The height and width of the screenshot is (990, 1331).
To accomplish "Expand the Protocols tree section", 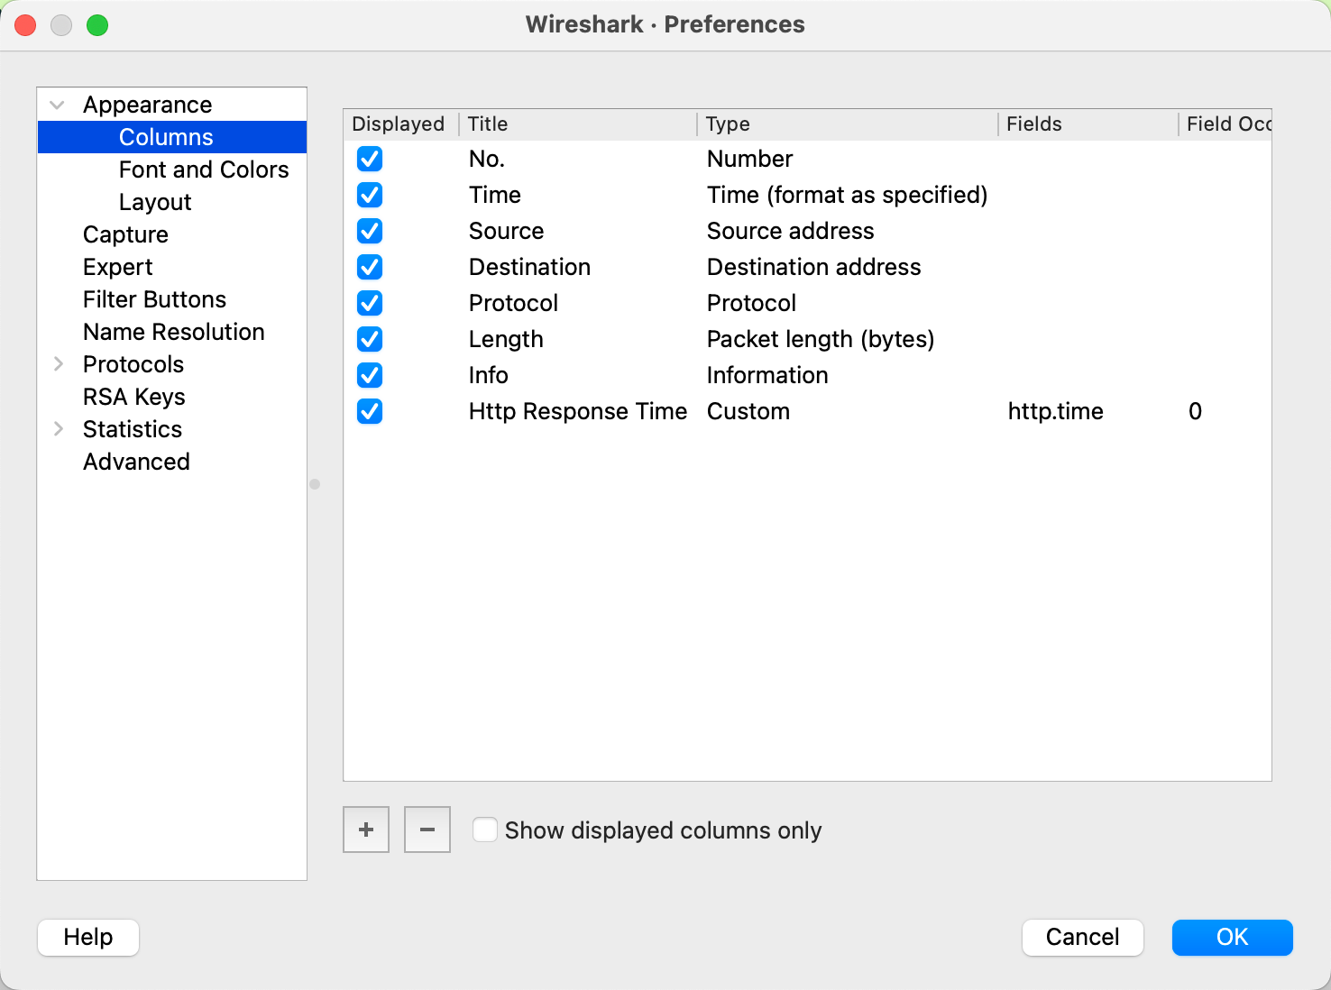I will [x=59, y=363].
